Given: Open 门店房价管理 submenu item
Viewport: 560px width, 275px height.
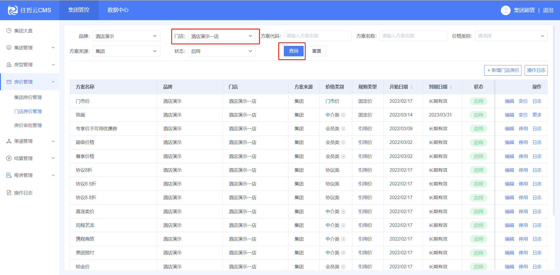Looking at the screenshot, I should [28, 111].
